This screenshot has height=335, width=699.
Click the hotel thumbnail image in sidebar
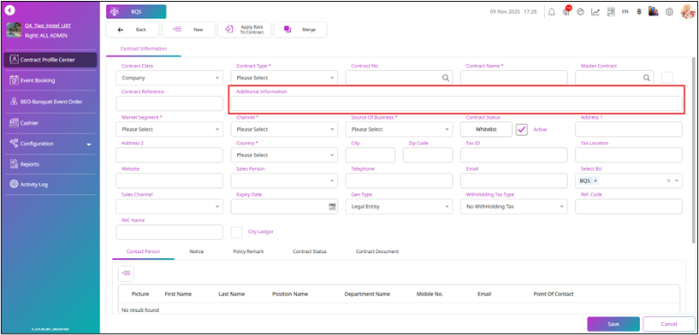coord(14,30)
